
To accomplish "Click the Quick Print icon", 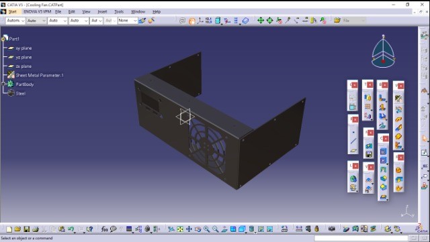I will coord(36,229).
